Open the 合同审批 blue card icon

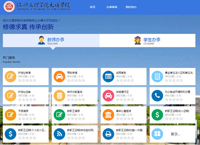[x=108, y=76]
